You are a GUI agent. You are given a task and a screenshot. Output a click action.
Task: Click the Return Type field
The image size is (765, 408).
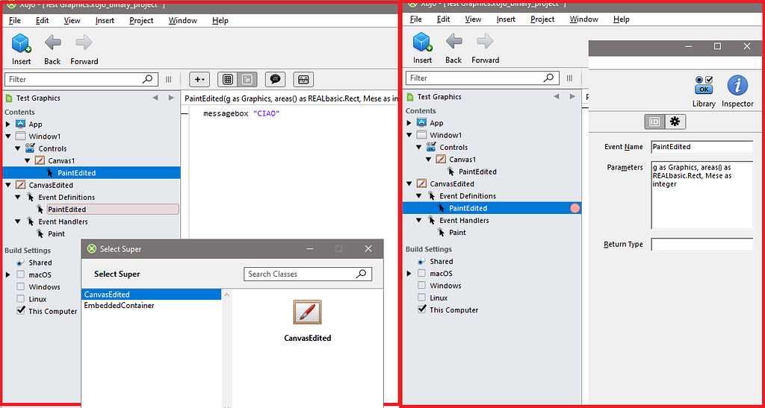(x=702, y=245)
